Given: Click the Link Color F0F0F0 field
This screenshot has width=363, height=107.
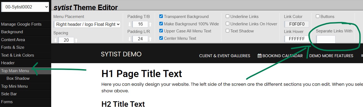Looking at the screenshot, I should pos(297,24).
